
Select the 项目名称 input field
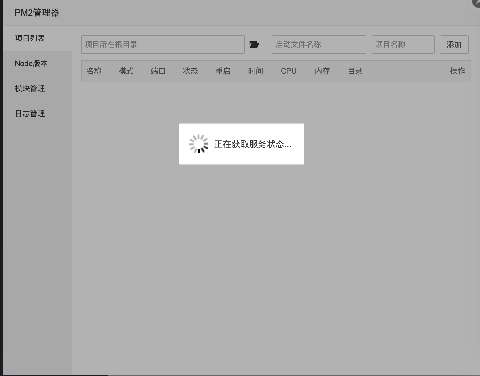click(403, 45)
